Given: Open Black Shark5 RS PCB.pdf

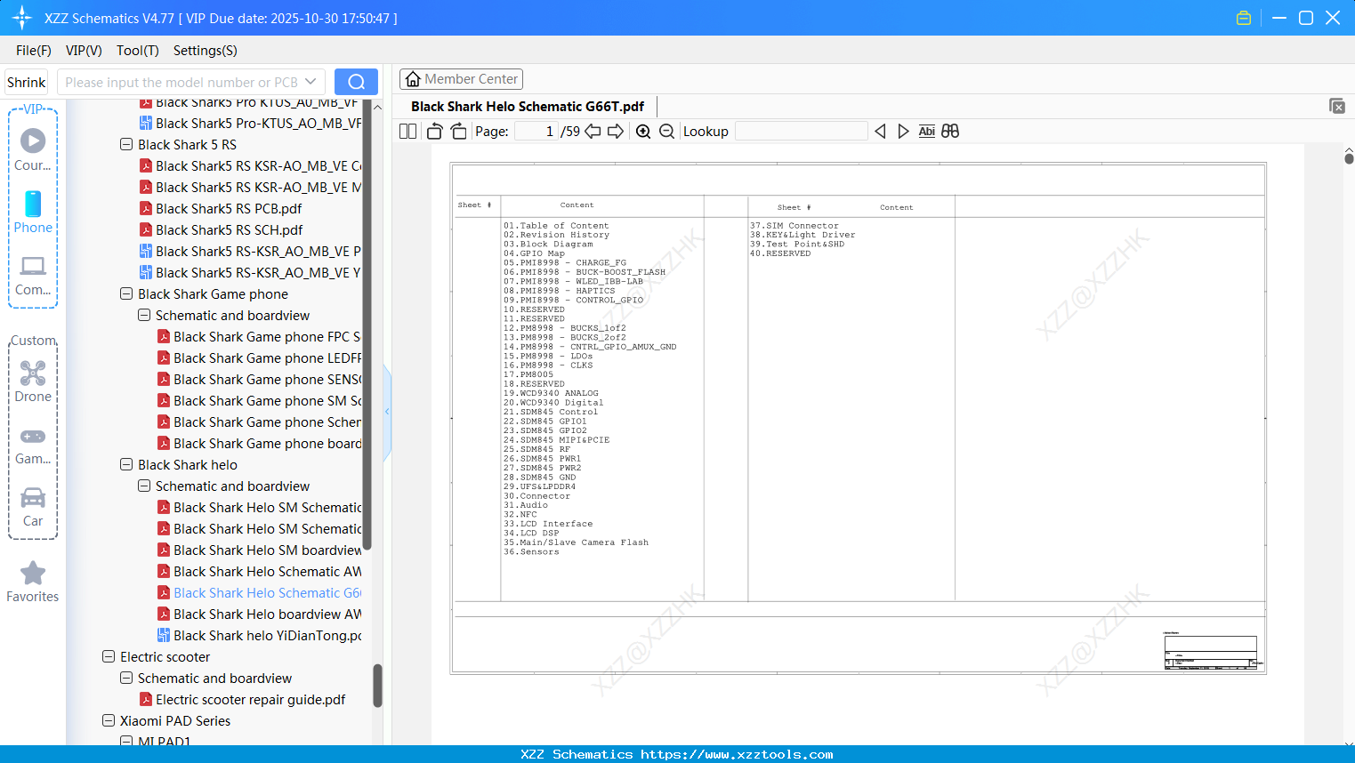Looking at the screenshot, I should pyautogui.click(x=221, y=208).
